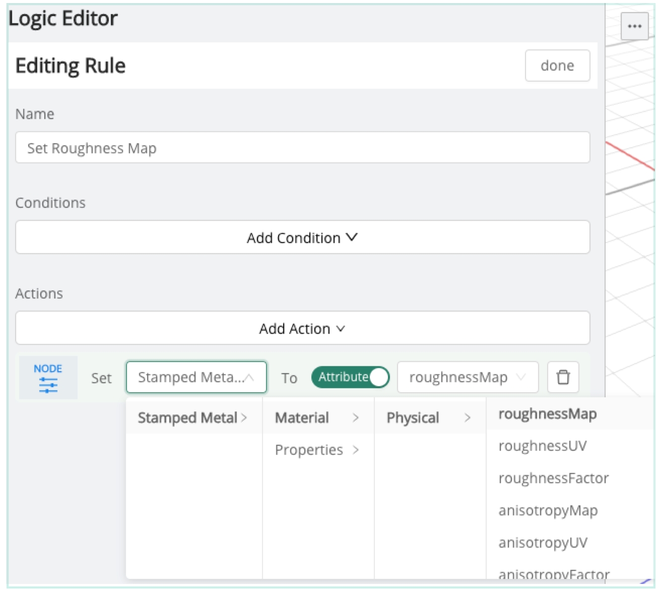Image resolution: width=659 pixels, height=591 pixels.
Task: Expand the Add Condition dropdown
Action: [302, 238]
